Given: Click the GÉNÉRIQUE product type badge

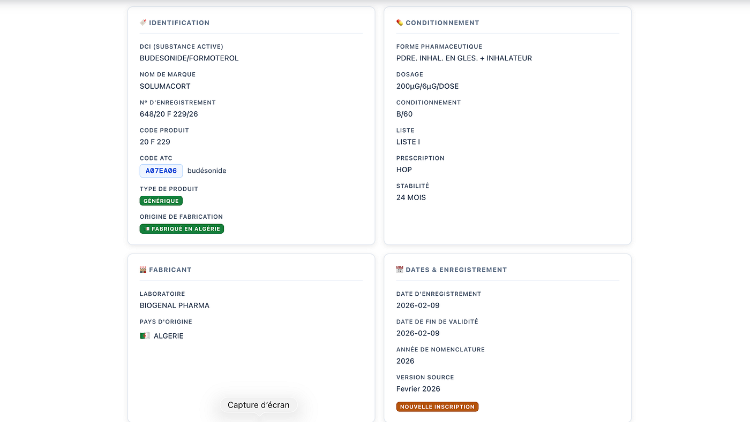Looking at the screenshot, I should 161,201.
